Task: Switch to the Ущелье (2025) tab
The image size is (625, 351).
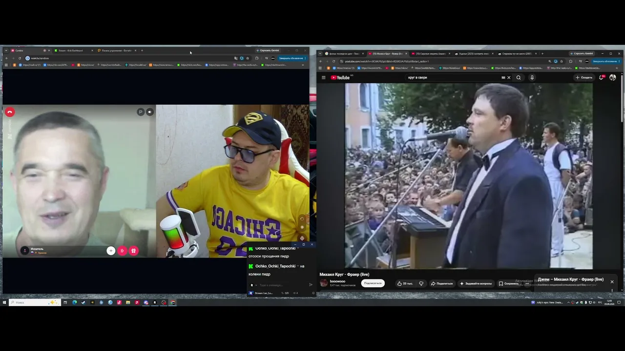Action: (x=474, y=54)
